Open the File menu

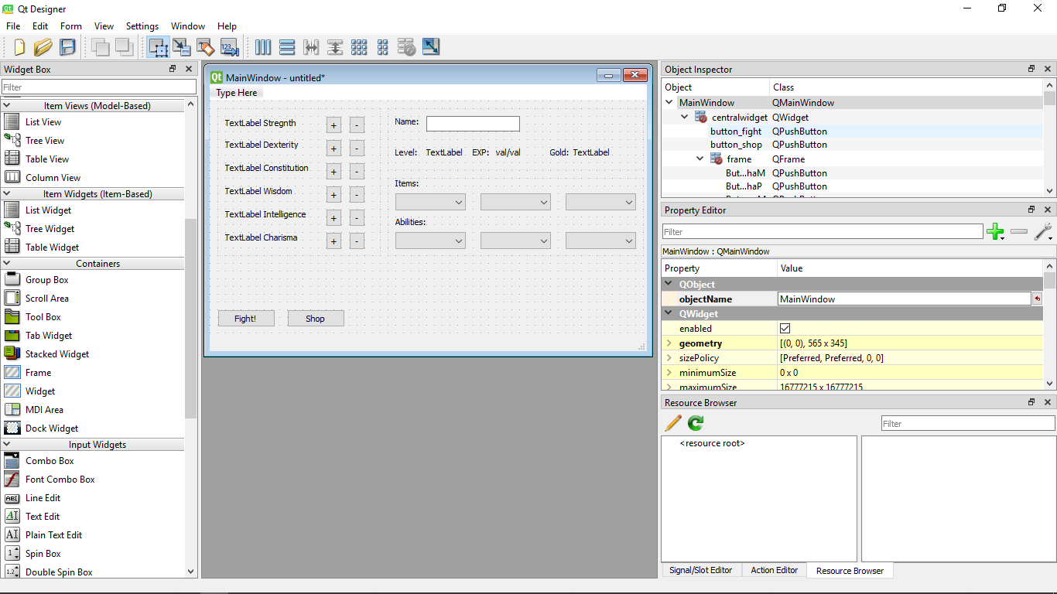tap(13, 26)
